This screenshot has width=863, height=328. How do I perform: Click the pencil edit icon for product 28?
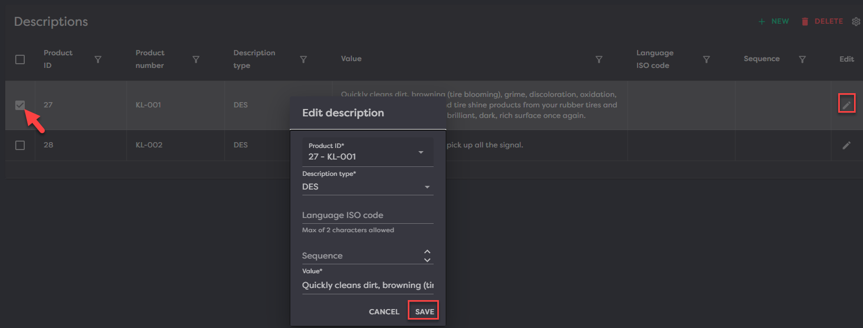coord(846,145)
